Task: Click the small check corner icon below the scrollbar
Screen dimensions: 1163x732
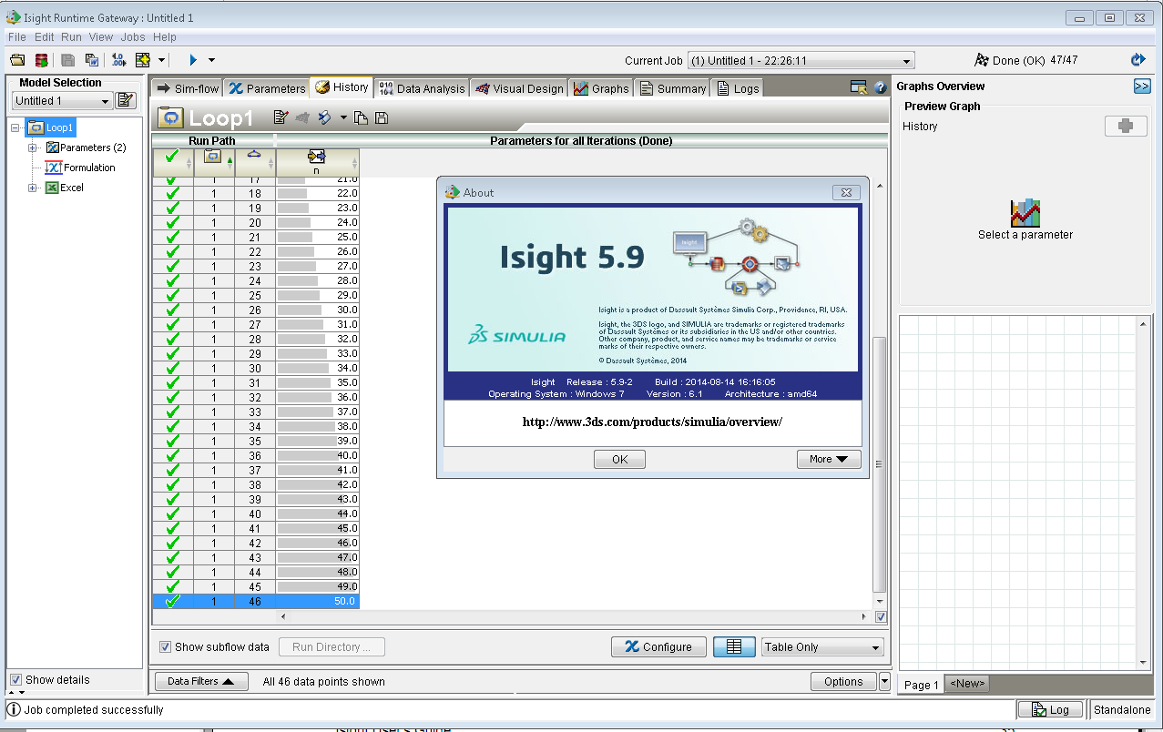Action: click(880, 616)
